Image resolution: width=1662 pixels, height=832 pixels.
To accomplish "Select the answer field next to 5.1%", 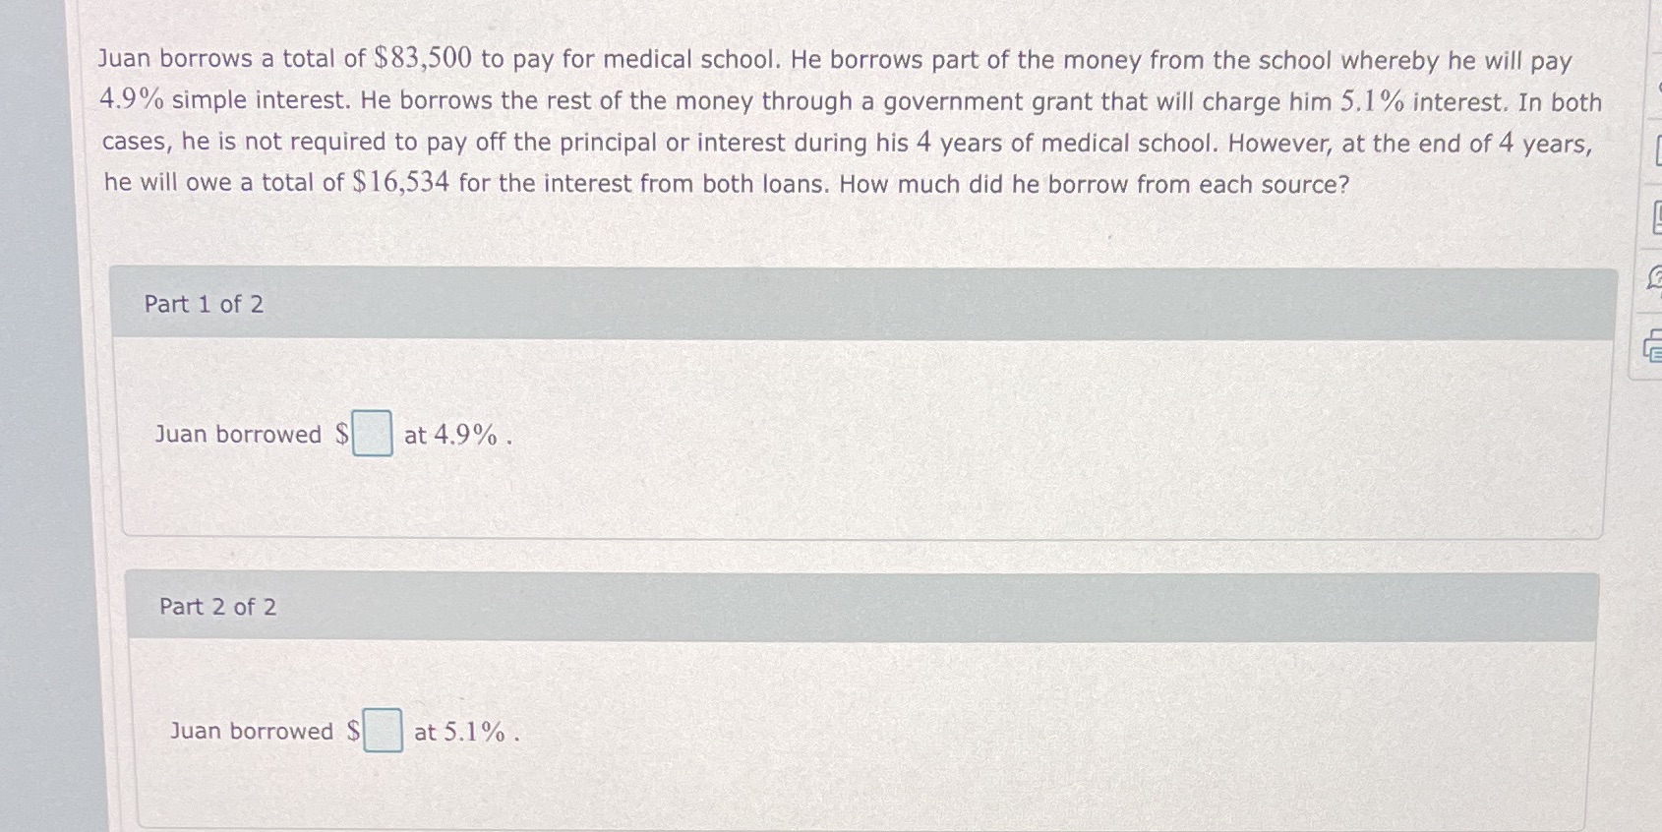I will (384, 730).
